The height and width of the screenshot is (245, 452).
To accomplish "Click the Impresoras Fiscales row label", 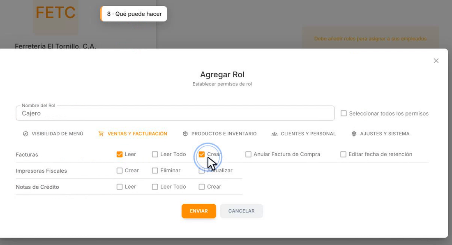I will (41, 171).
